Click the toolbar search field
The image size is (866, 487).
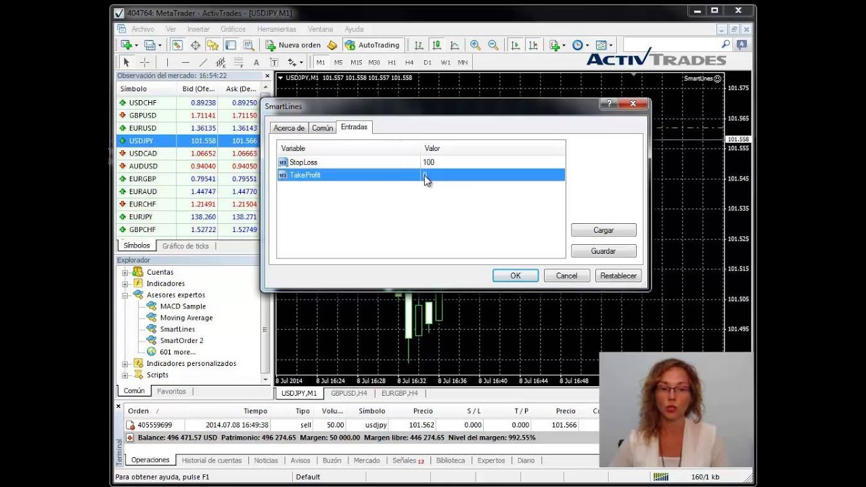(x=677, y=44)
